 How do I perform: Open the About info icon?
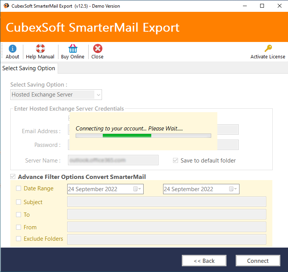(x=12, y=48)
